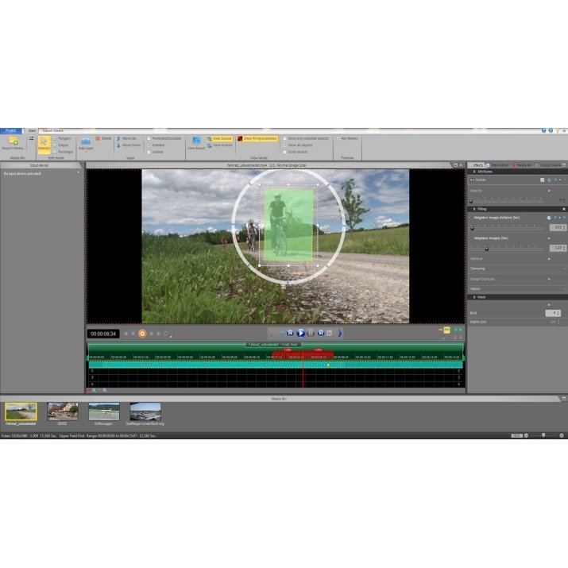This screenshot has width=568, height=568.
Task: Click the orange record keyframe button
Action: pos(142,334)
